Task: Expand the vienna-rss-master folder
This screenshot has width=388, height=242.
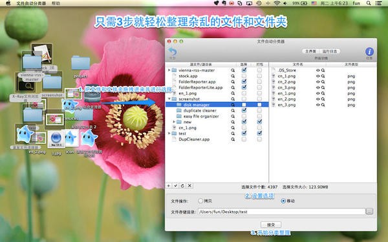Action: (169, 70)
